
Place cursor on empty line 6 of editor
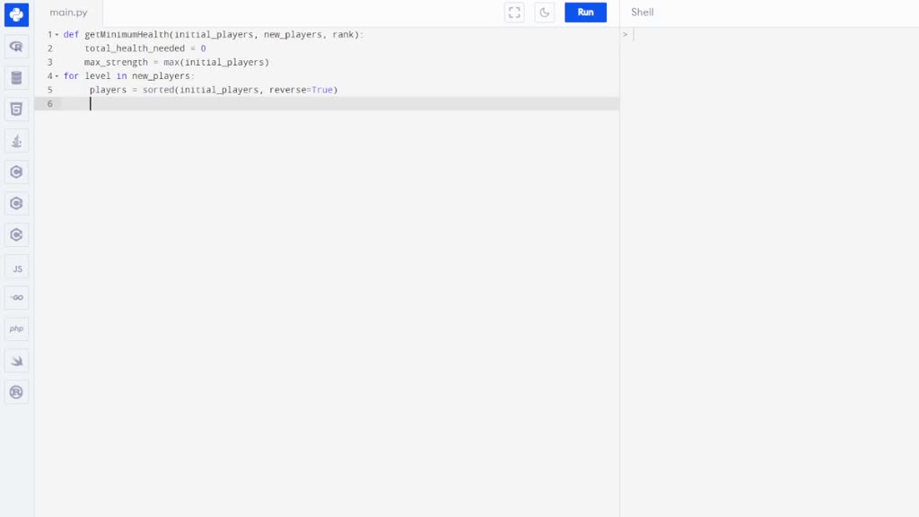340,104
